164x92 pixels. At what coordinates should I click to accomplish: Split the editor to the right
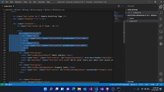(x=119, y=6)
